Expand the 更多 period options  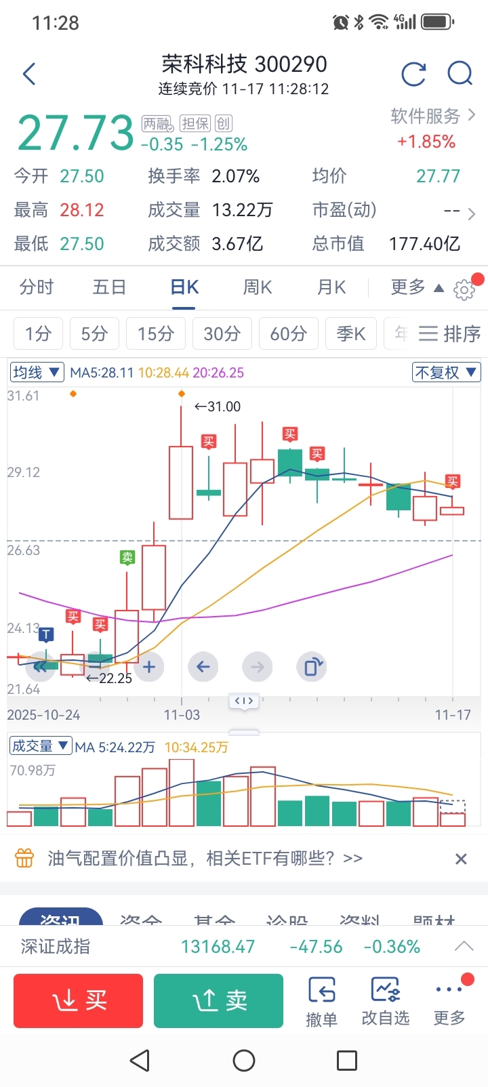pos(417,287)
